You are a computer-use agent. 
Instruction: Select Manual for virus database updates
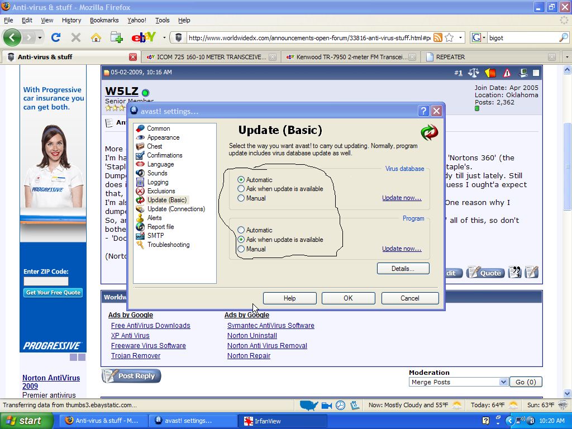pos(241,198)
